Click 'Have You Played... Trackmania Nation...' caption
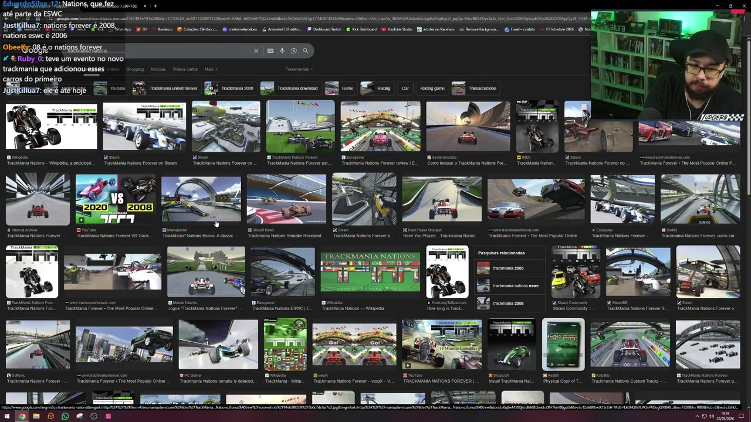 (441, 236)
